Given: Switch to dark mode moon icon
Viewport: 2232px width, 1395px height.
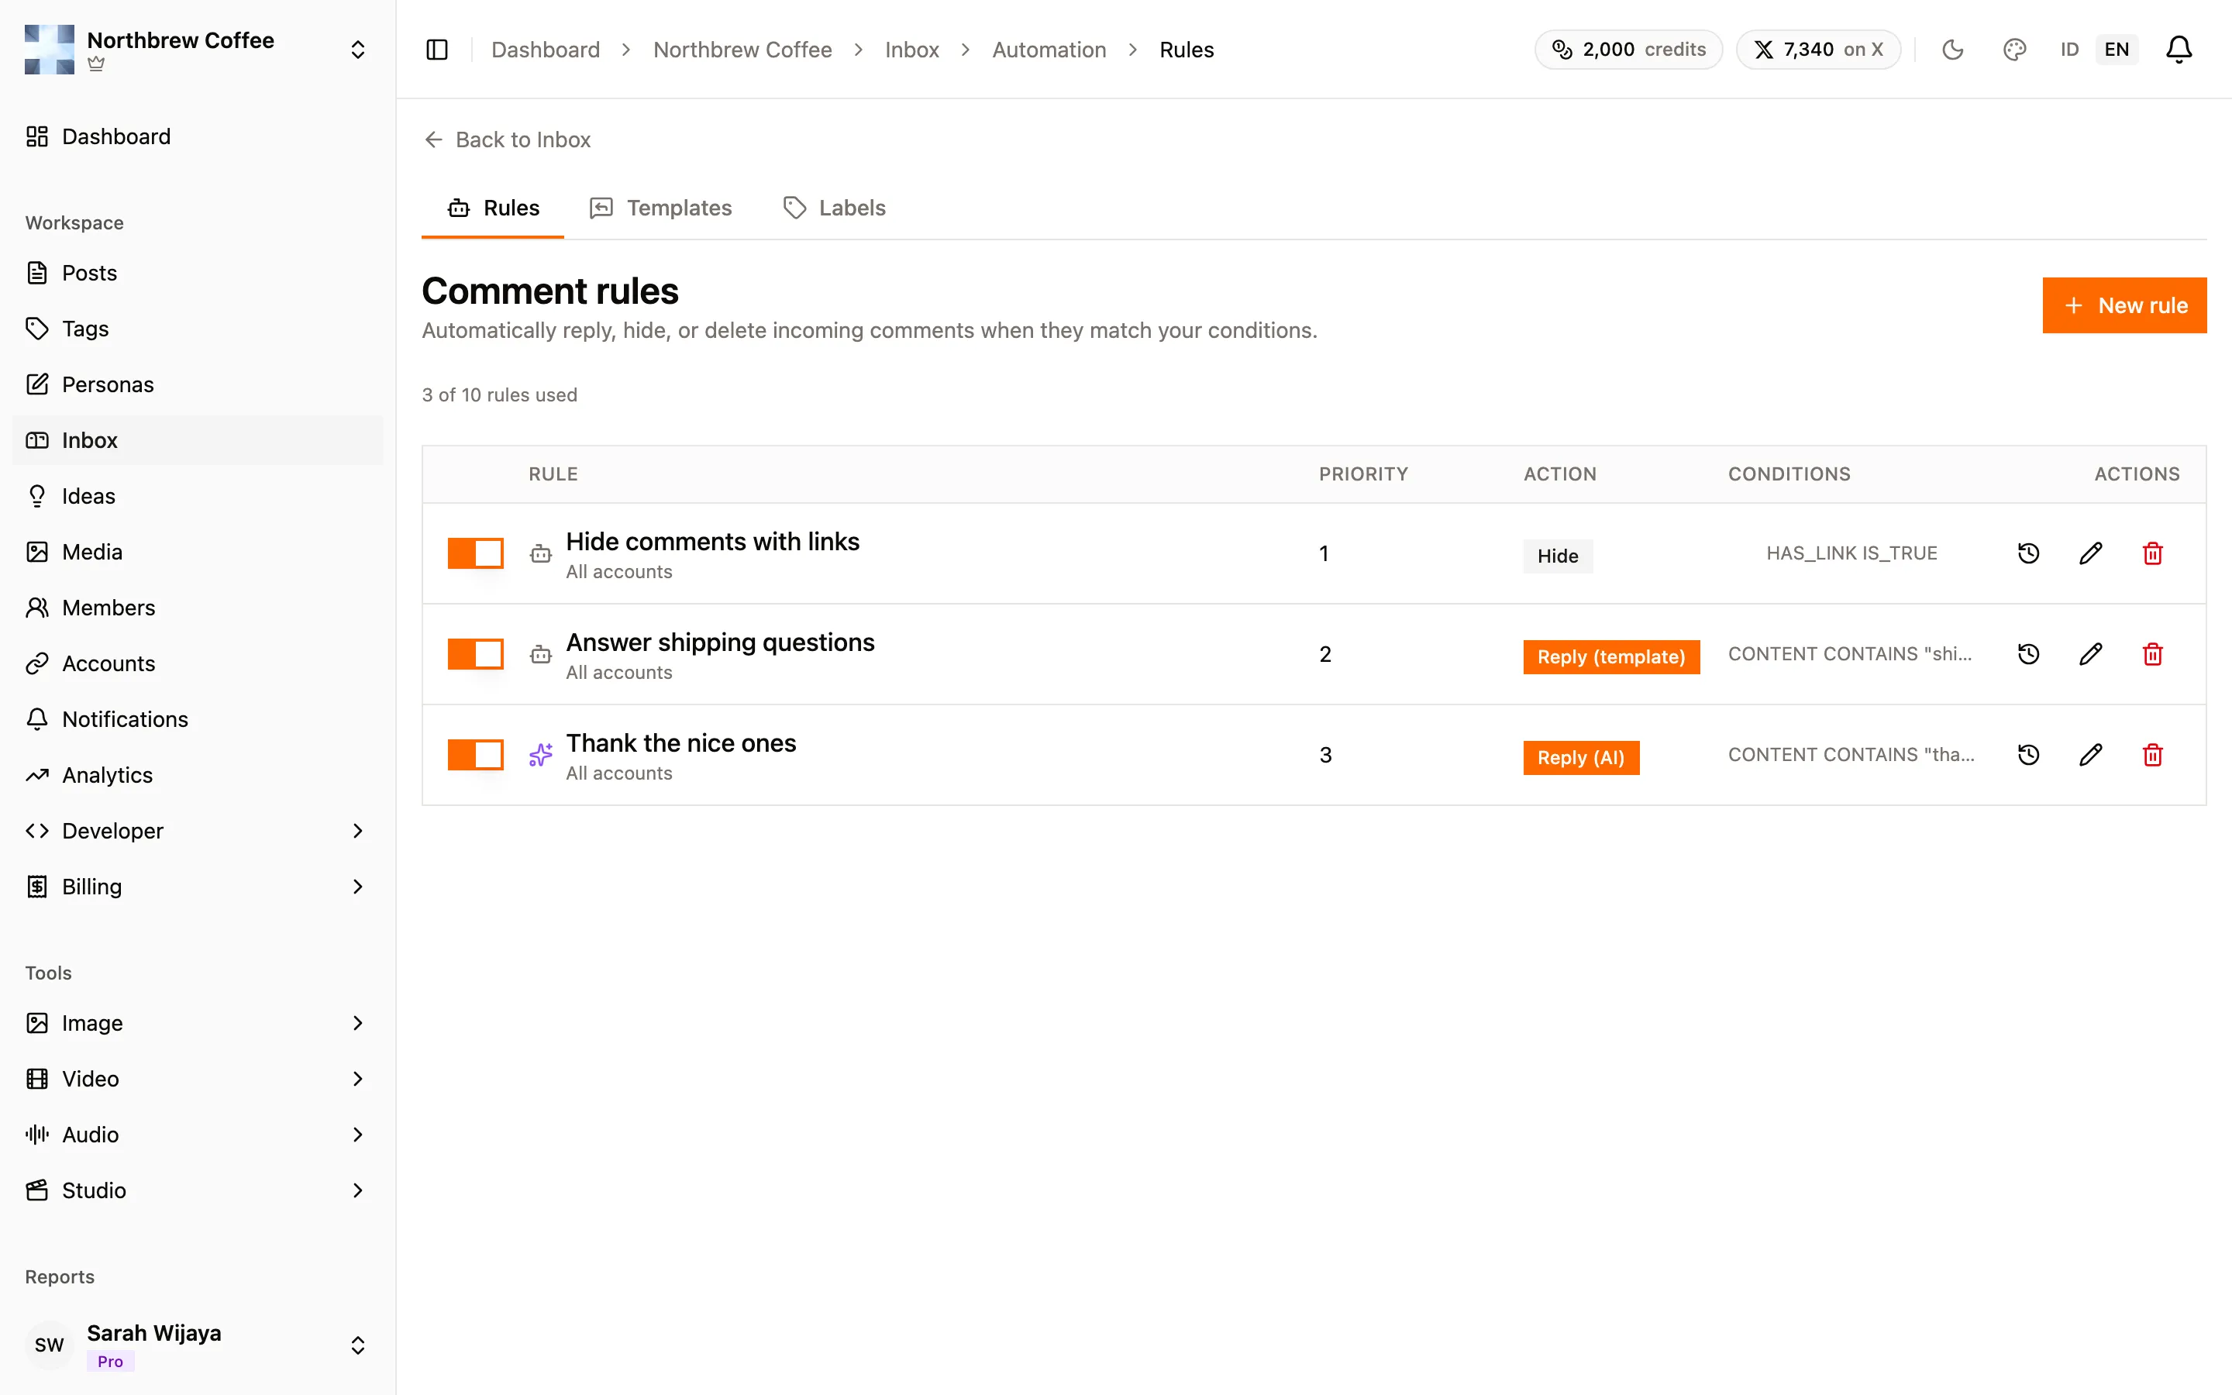Looking at the screenshot, I should point(1952,50).
